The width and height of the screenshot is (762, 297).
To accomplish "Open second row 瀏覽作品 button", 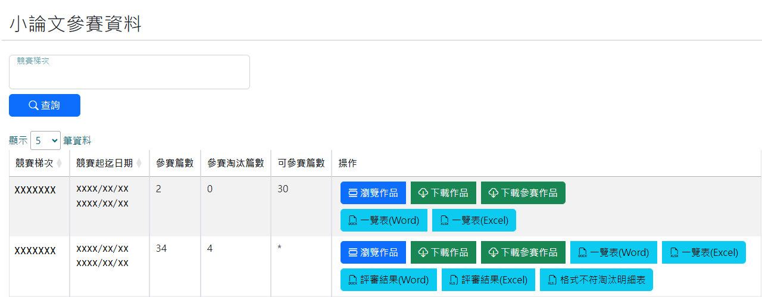I will [373, 252].
